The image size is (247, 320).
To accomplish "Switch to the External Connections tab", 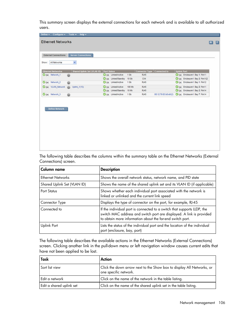I will (54, 55).
